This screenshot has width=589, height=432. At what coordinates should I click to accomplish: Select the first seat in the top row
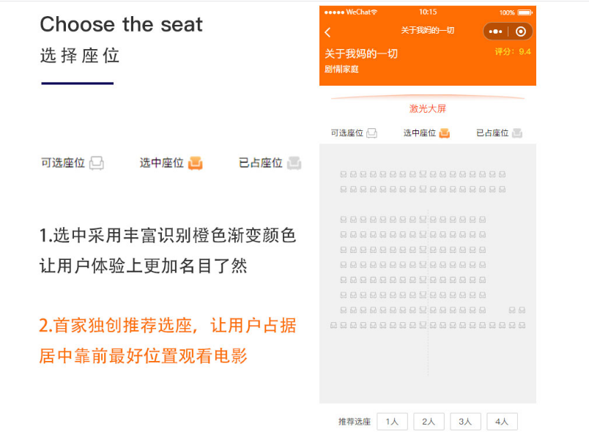344,174
